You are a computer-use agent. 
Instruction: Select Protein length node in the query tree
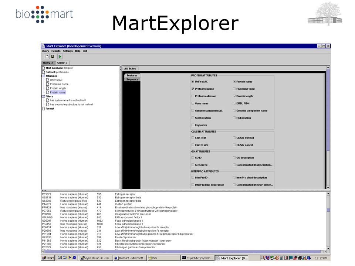coord(58,88)
